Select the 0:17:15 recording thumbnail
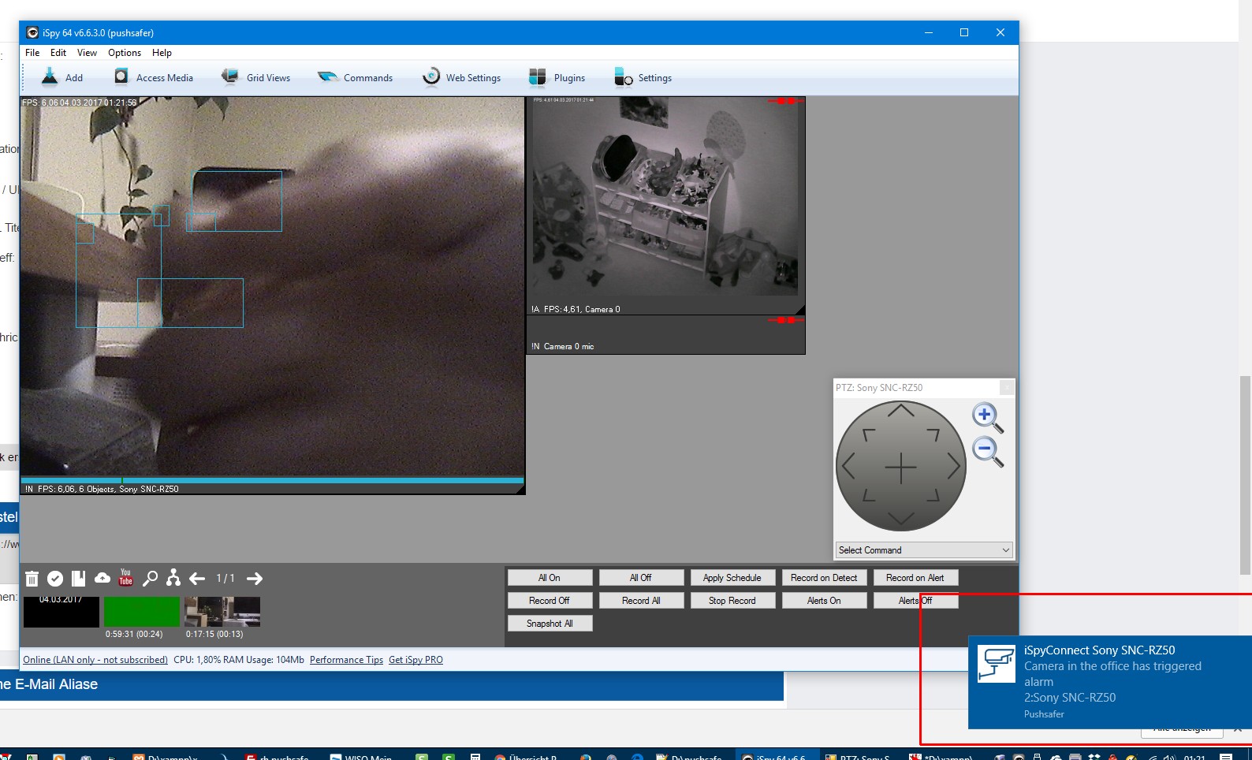This screenshot has width=1252, height=760. [222, 612]
